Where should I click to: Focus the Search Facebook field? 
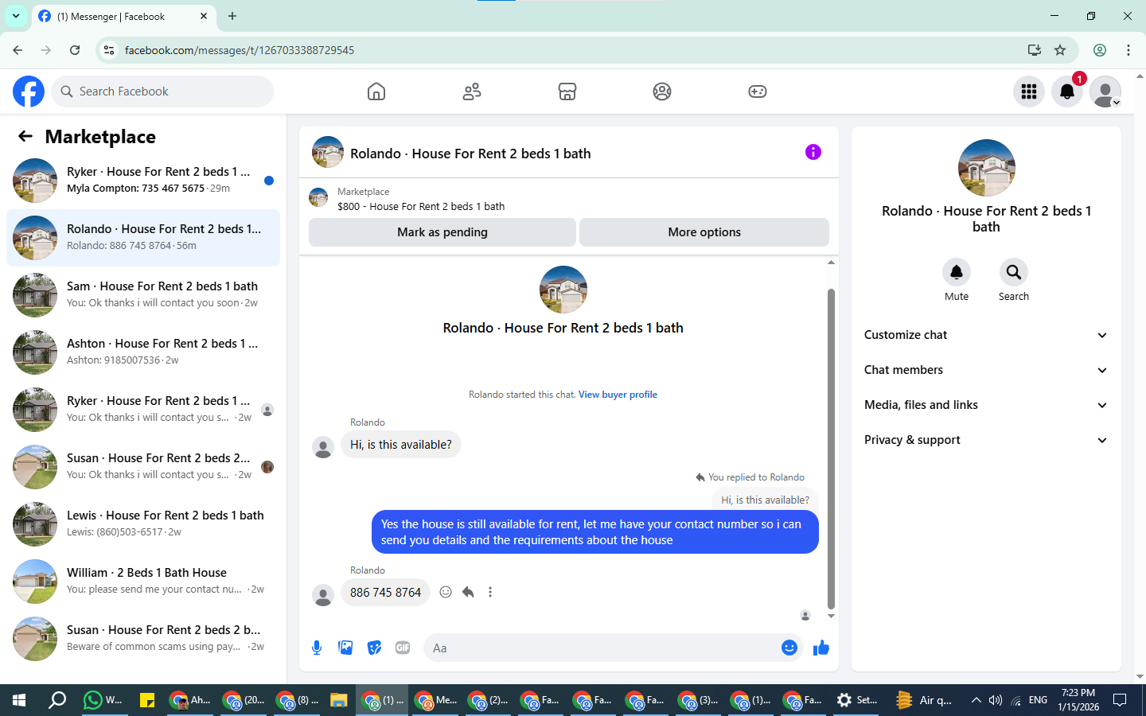point(162,91)
